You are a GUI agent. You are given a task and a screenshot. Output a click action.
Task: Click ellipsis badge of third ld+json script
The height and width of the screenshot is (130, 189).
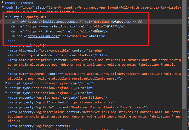[75, 93]
